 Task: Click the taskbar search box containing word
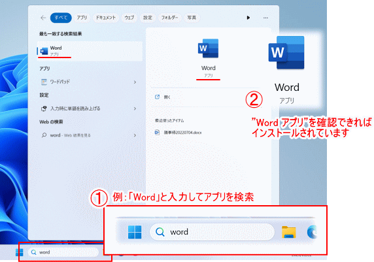(63, 252)
